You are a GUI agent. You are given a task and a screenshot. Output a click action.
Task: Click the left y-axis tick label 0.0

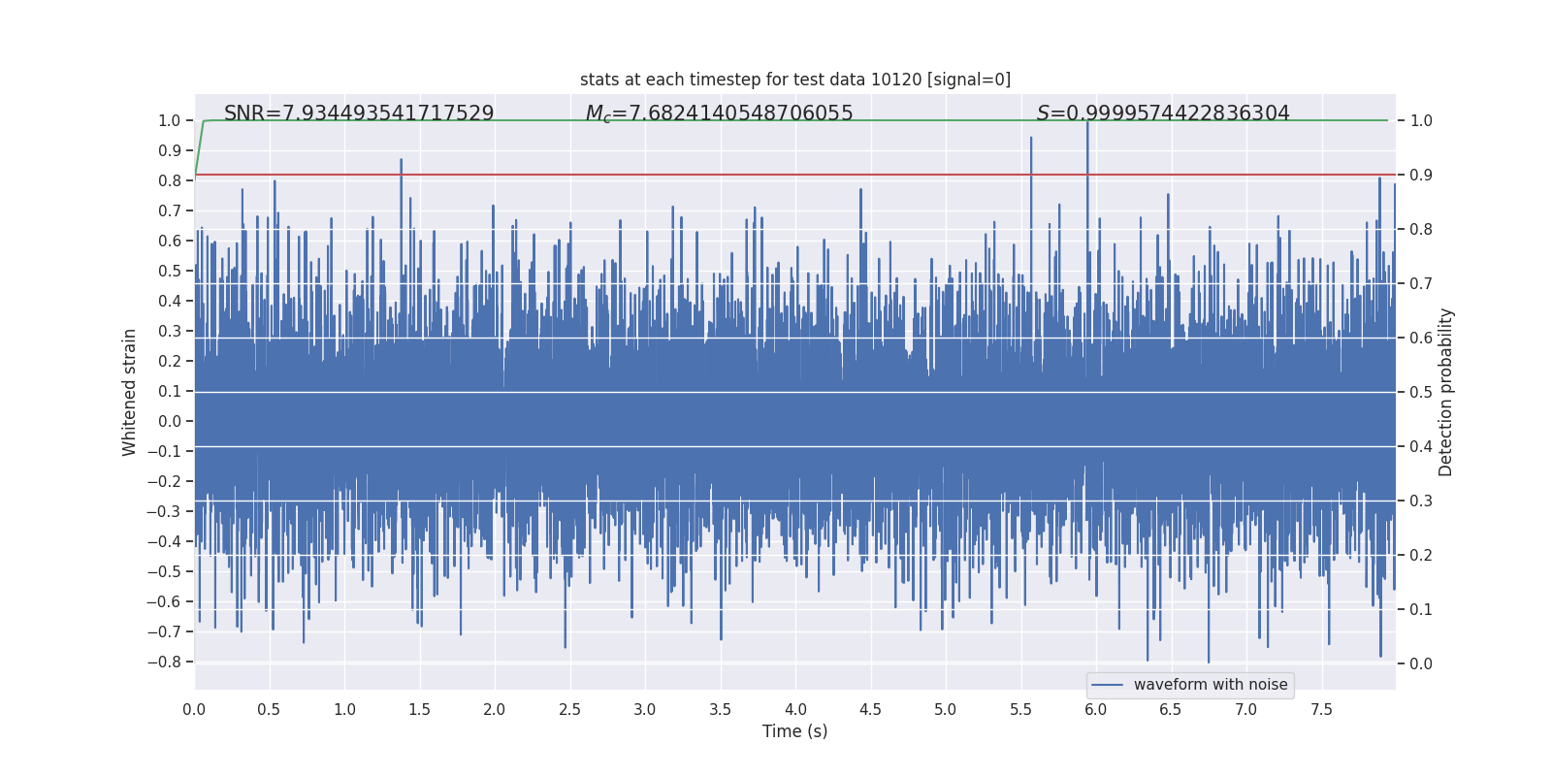pyautogui.click(x=170, y=421)
